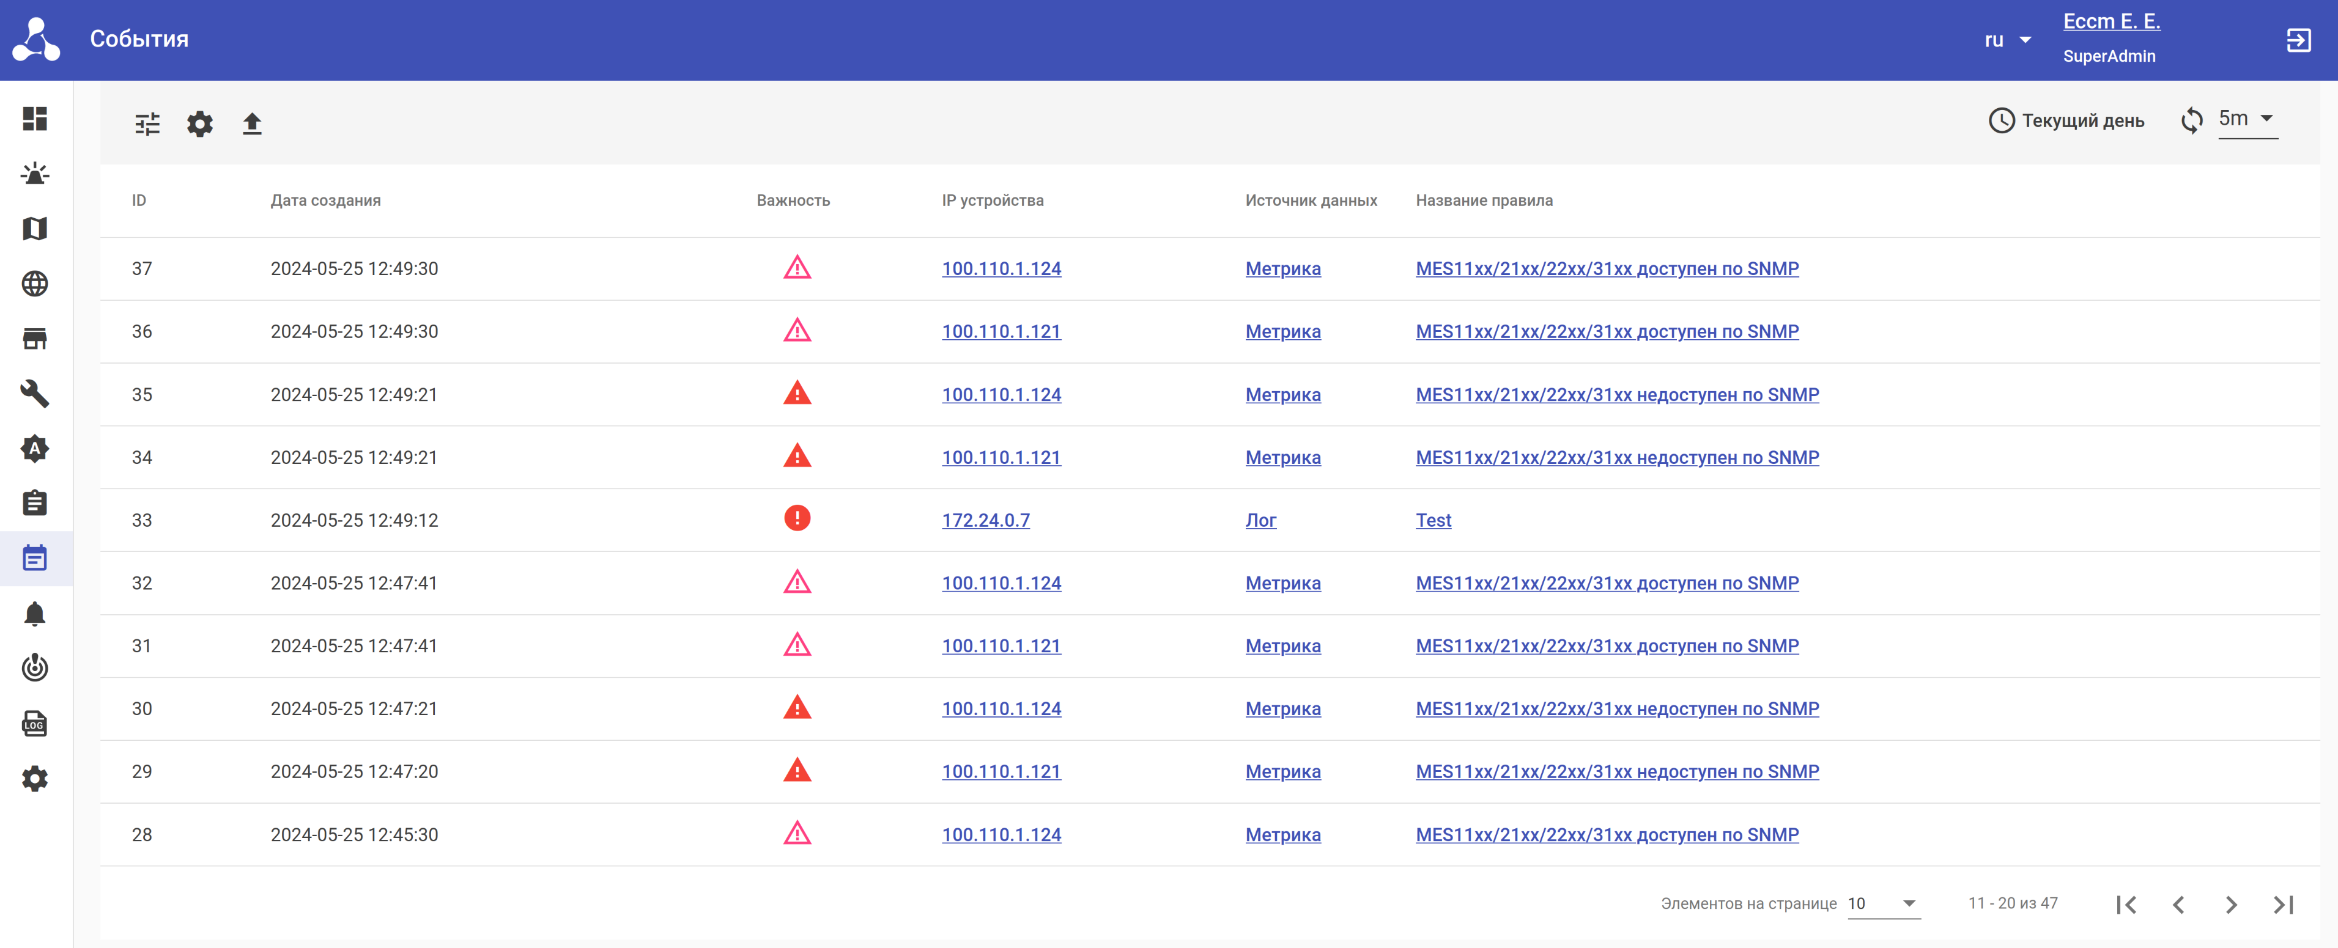Image resolution: width=2338 pixels, height=948 pixels.
Task: Open the bell notifications icon in sidebar
Action: (x=34, y=614)
